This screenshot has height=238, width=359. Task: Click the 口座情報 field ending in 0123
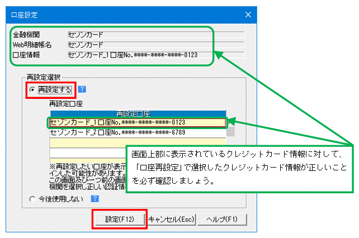(x=156, y=55)
